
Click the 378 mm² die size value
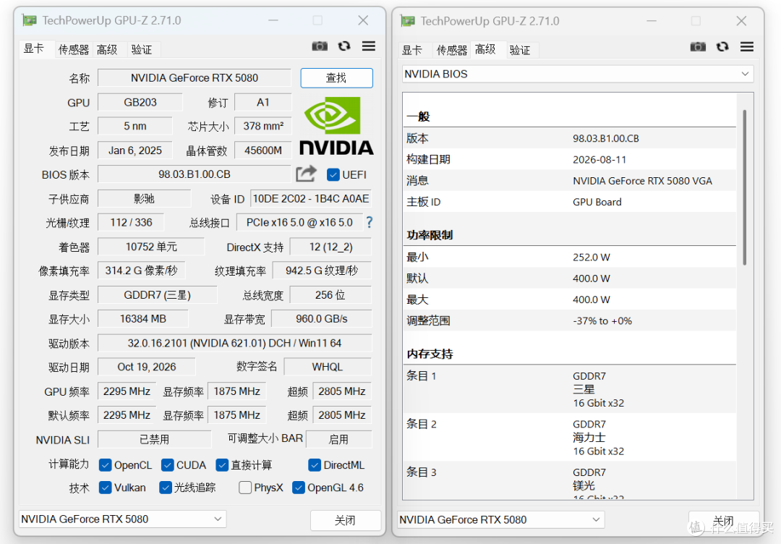[x=263, y=126]
